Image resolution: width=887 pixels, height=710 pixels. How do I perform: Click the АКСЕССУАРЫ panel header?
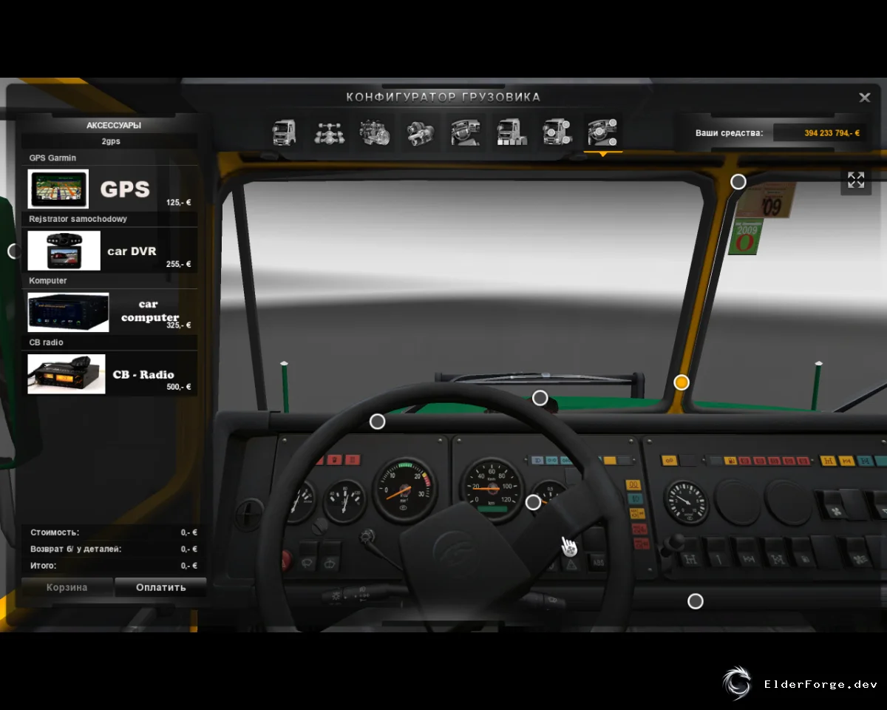(113, 126)
